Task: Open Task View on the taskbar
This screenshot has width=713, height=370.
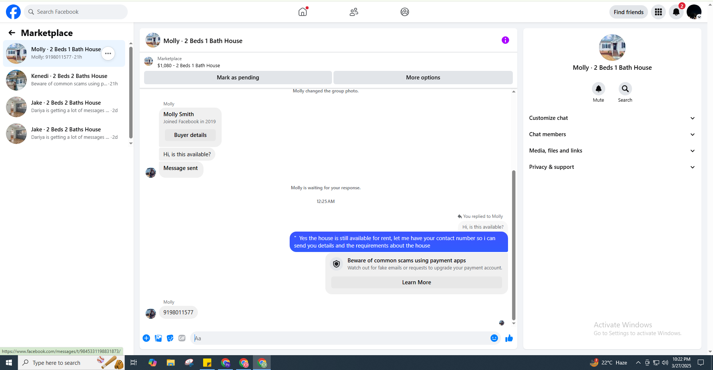Action: [134, 363]
